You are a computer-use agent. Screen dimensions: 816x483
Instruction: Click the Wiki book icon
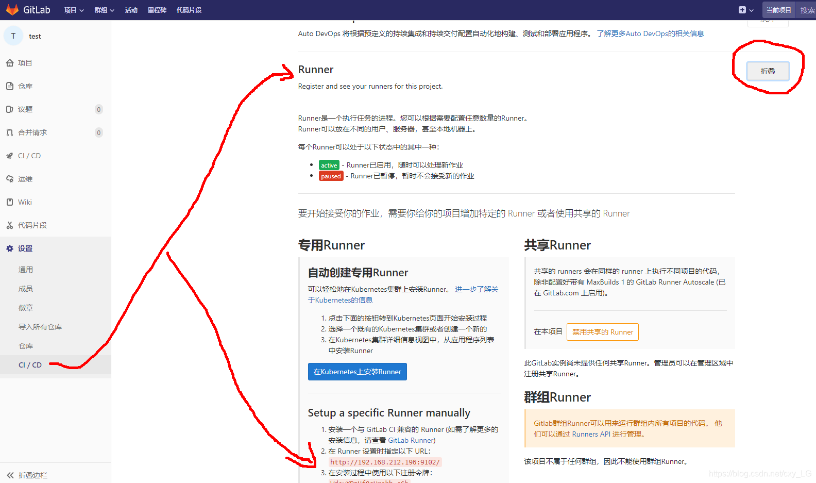10,202
